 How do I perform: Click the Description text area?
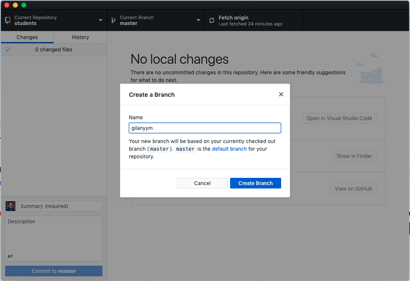pyautogui.click(x=54, y=236)
